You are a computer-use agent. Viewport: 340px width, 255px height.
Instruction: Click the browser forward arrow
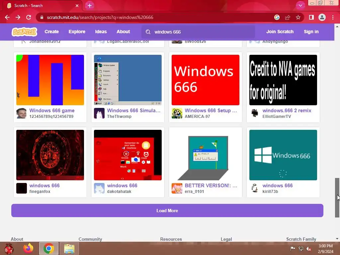point(18,17)
